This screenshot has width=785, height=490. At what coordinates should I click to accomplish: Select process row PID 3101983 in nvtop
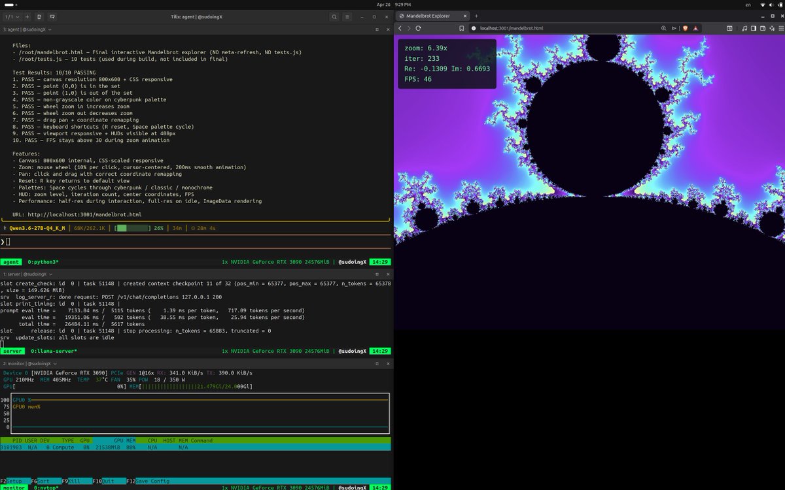tap(196, 448)
